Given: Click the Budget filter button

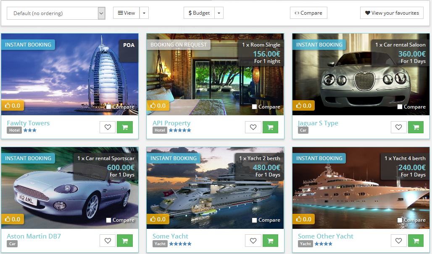Looking at the screenshot, I should [199, 13].
